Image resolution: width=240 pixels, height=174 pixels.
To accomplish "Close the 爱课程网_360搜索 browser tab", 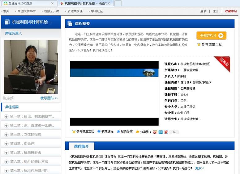I will pyautogui.click(x=52, y=3).
